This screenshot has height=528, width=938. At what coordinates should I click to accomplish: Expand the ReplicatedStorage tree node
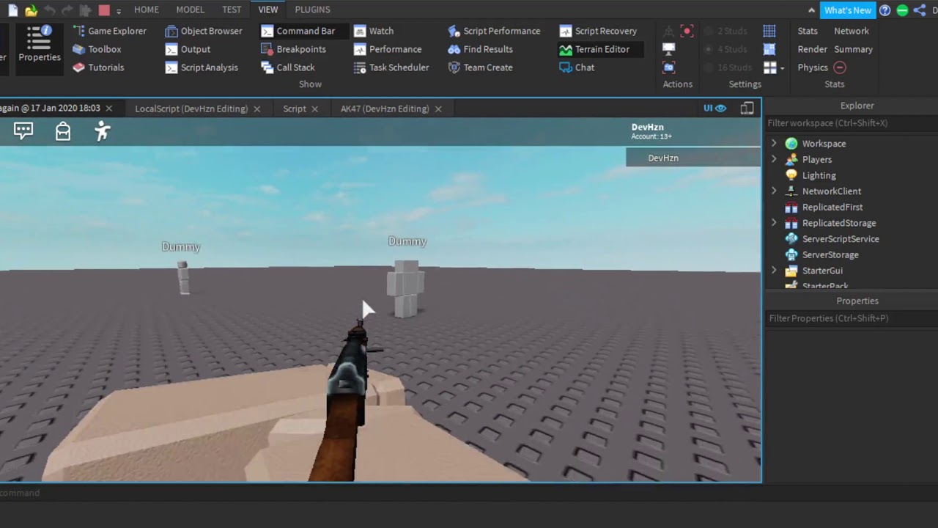coord(774,223)
